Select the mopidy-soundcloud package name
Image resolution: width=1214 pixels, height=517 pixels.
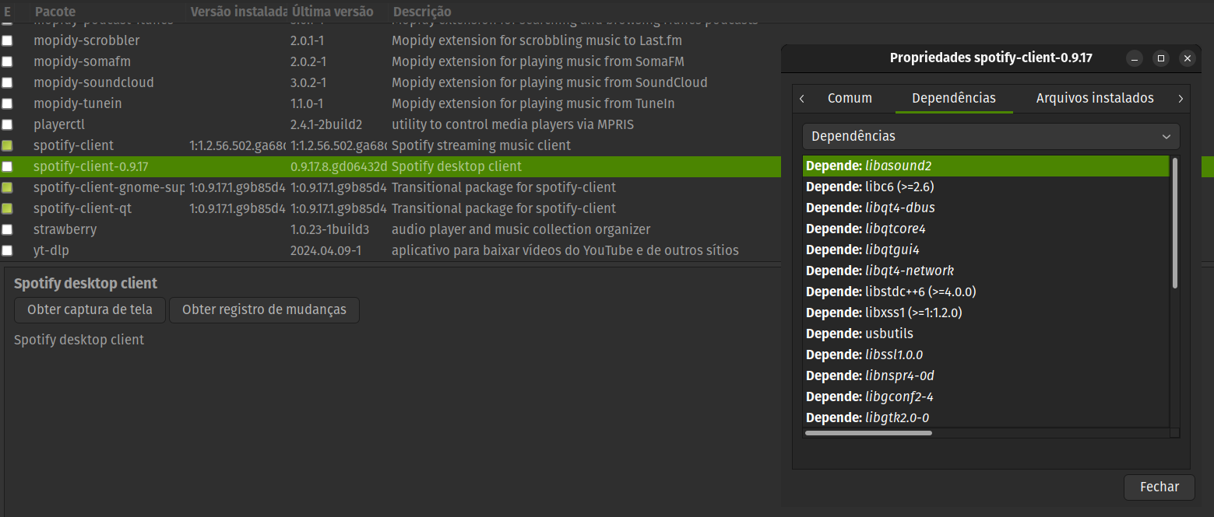93,82
